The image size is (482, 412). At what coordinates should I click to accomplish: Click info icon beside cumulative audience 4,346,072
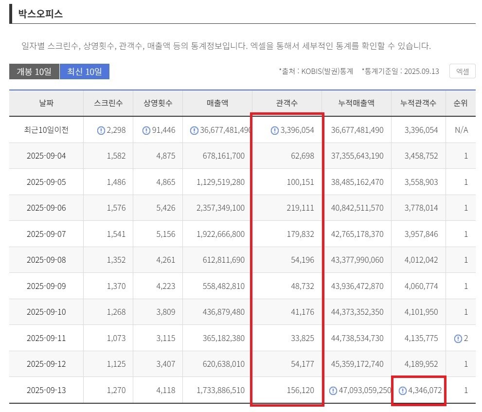(402, 390)
